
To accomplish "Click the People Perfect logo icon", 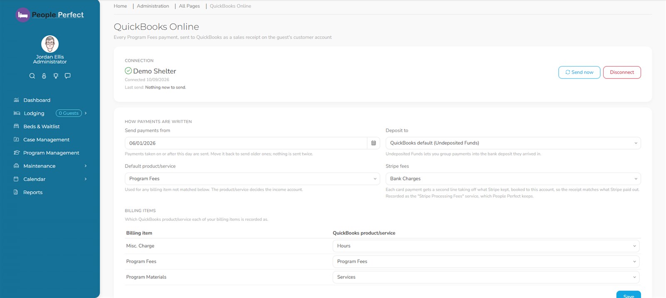I will click(x=23, y=15).
